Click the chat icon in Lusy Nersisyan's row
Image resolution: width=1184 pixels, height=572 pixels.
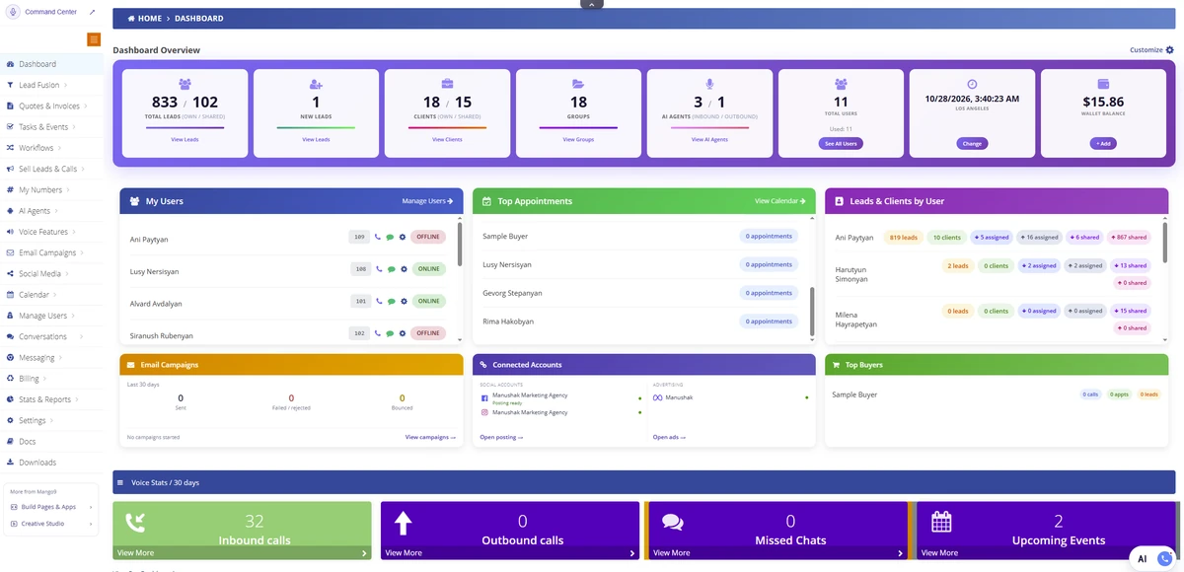coord(391,269)
